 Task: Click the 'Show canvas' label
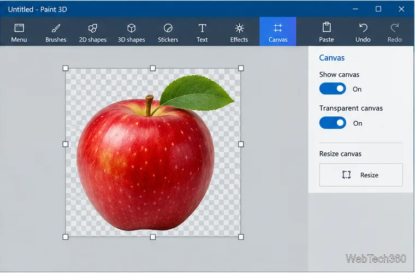pyautogui.click(x=339, y=75)
